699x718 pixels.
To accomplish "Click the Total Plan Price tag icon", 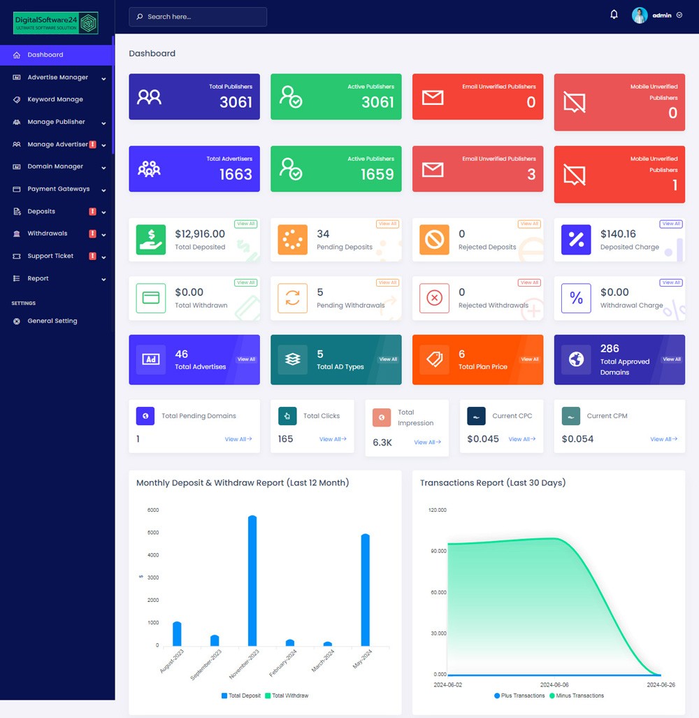I will click(434, 359).
